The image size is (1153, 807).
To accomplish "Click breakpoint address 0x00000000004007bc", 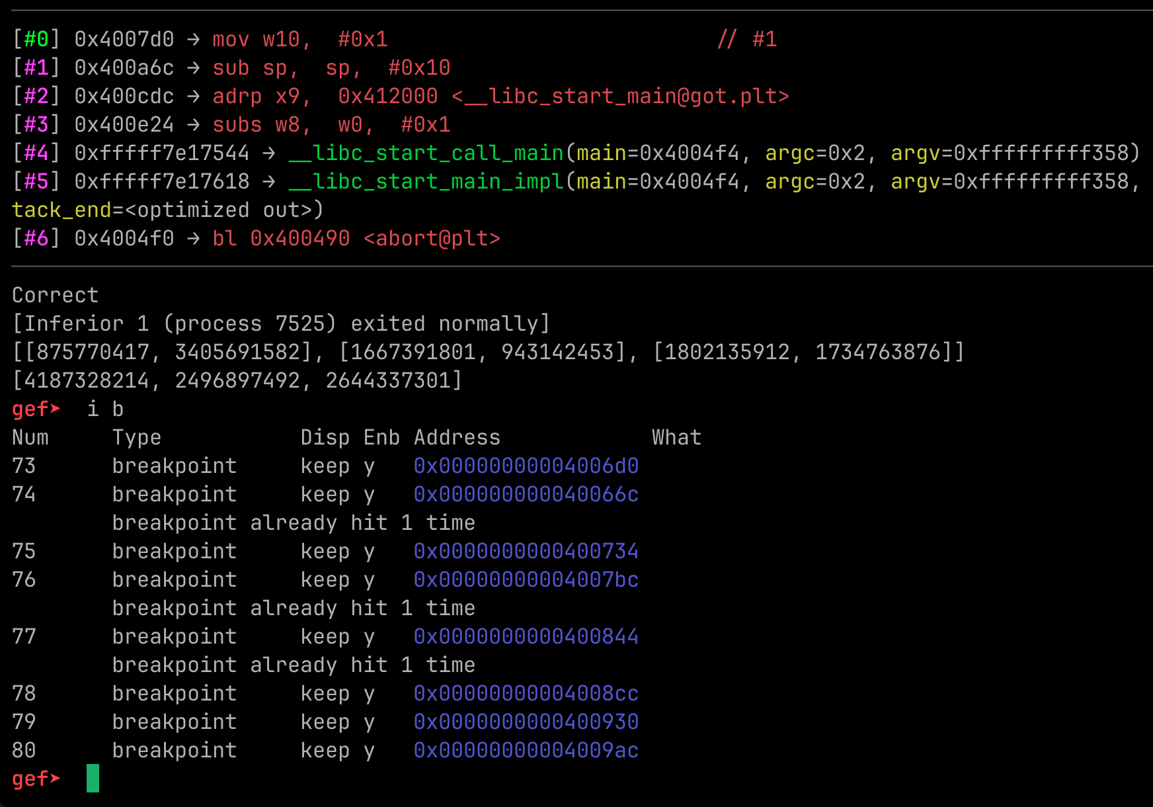I will pyautogui.click(x=526, y=579).
